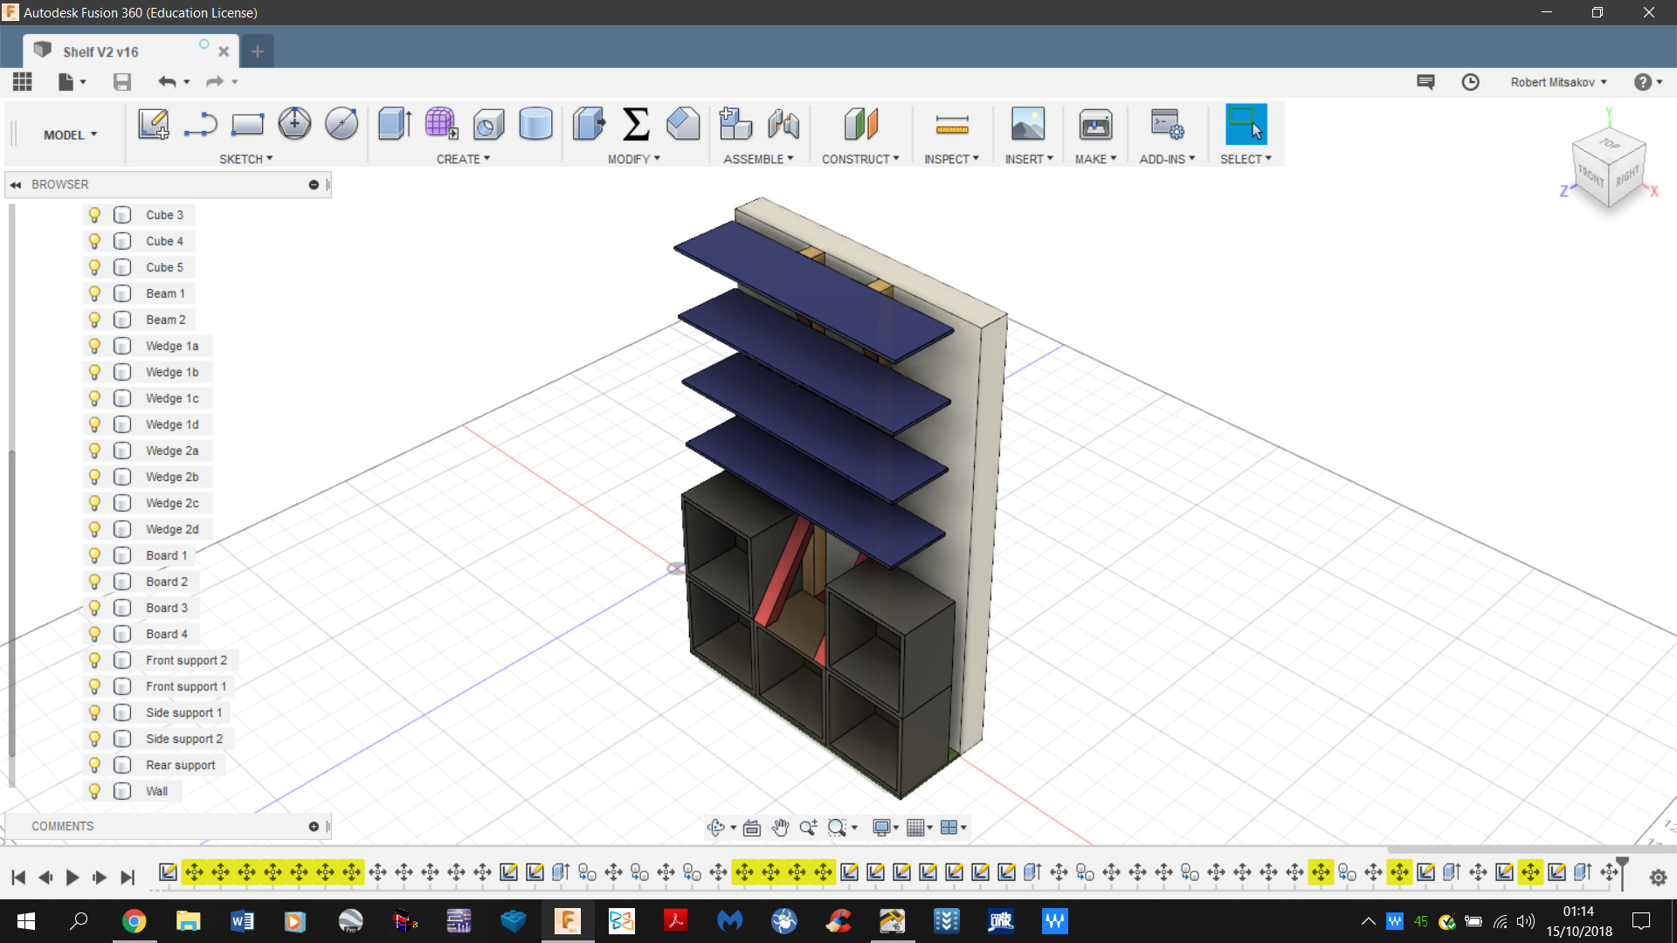Expand the CREATE menu dropdown
The height and width of the screenshot is (943, 1677).
(463, 159)
